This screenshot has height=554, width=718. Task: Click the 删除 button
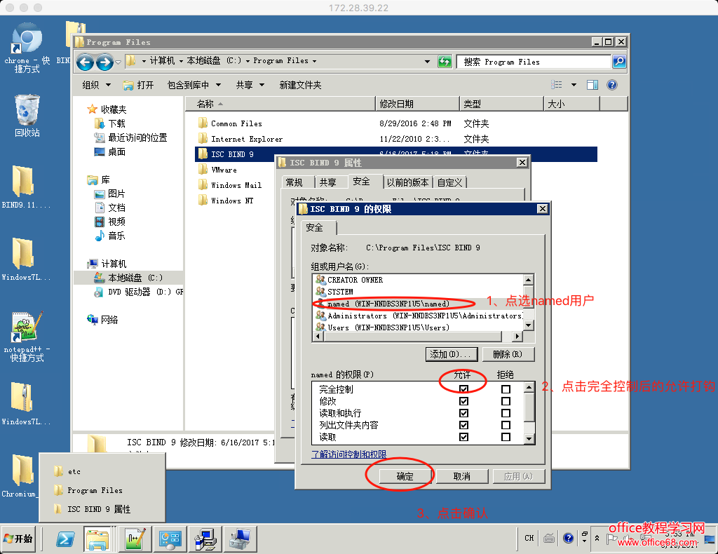[x=508, y=354]
